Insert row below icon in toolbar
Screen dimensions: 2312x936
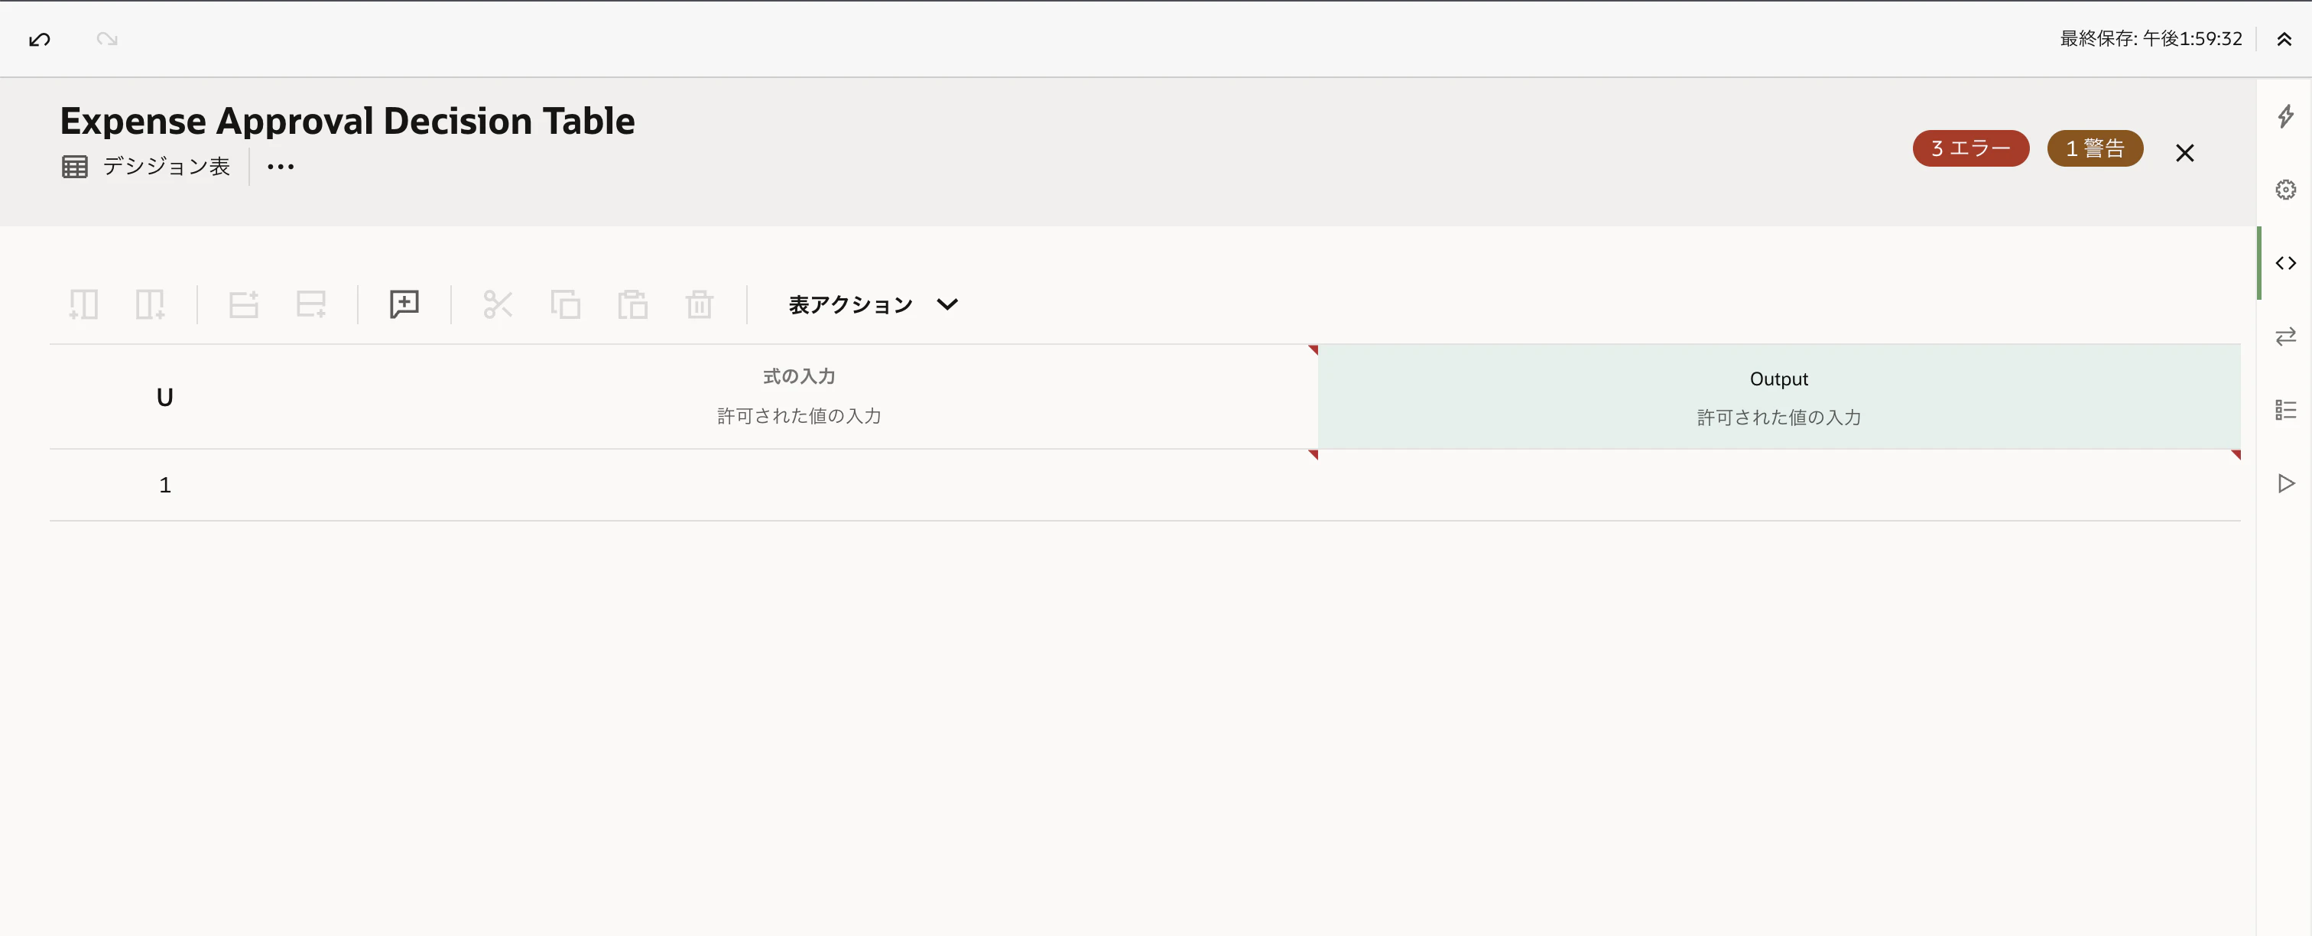pos(310,304)
